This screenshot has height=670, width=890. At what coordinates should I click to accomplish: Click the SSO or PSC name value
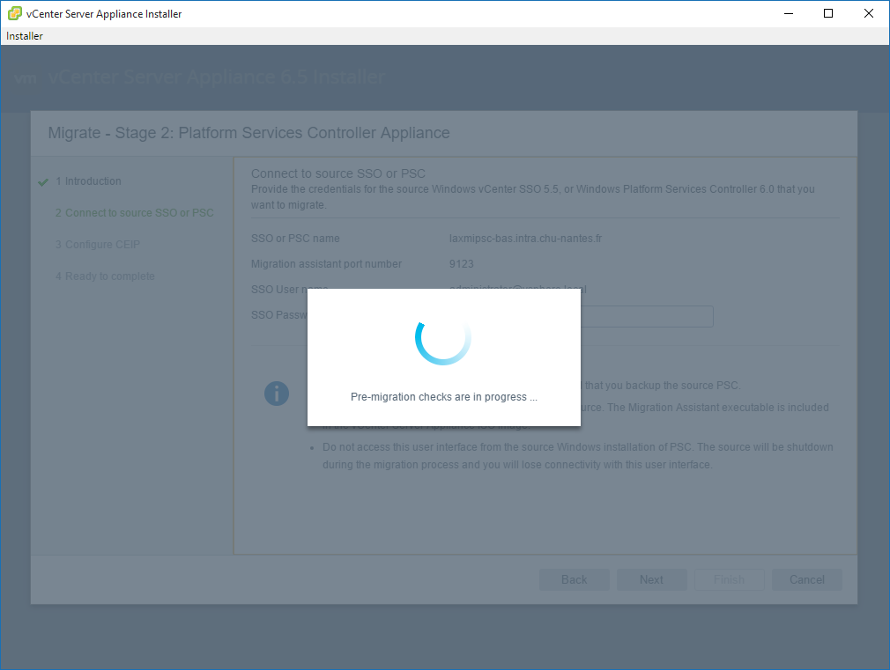[x=525, y=239]
